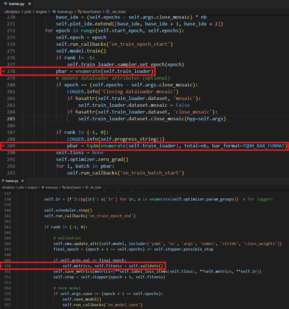The image size is (289, 309).
Task: Click '# Save model' comment on line 354
Action: point(67,288)
